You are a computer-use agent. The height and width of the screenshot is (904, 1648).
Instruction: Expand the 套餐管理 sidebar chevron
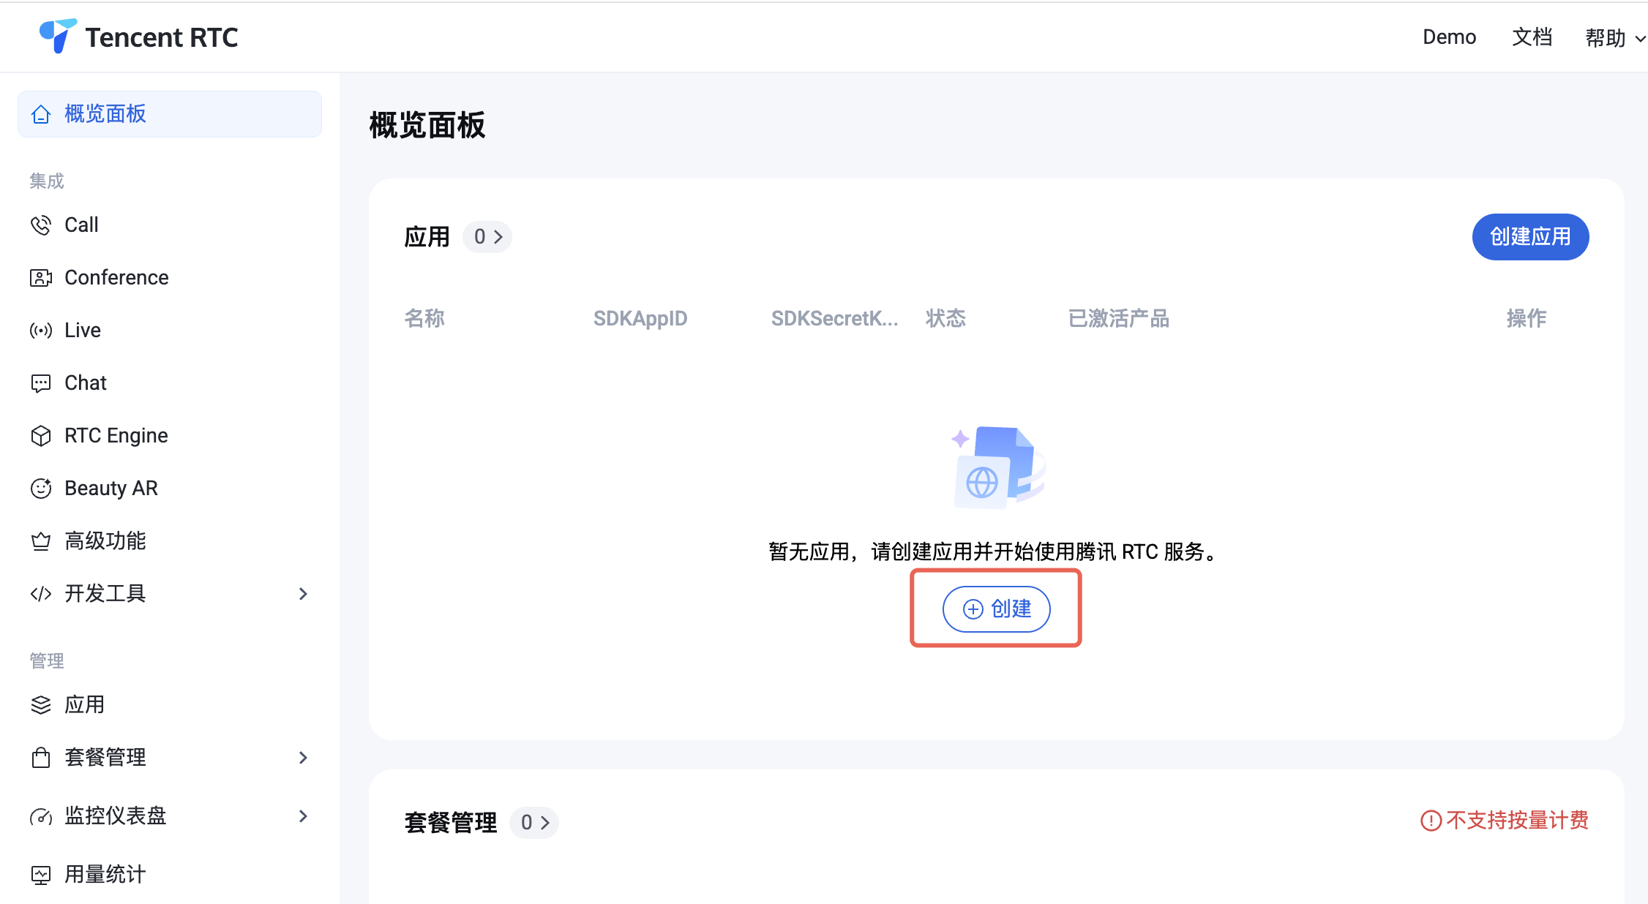click(x=303, y=758)
